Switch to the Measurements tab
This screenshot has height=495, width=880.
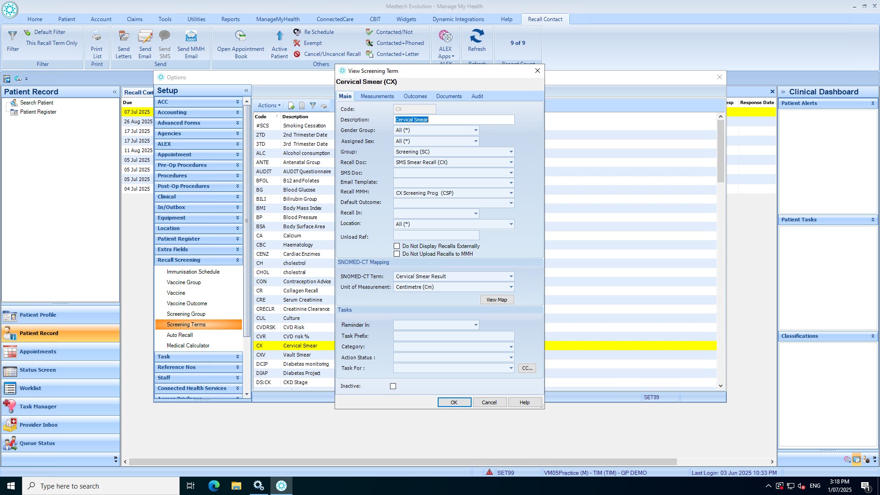377,96
